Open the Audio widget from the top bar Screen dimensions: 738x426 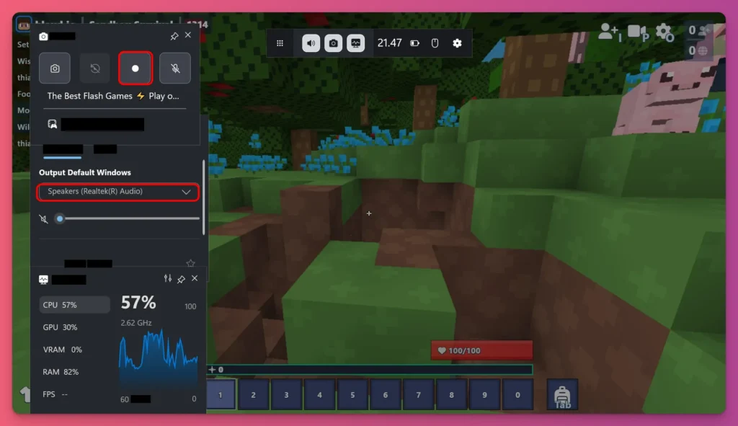pyautogui.click(x=311, y=43)
